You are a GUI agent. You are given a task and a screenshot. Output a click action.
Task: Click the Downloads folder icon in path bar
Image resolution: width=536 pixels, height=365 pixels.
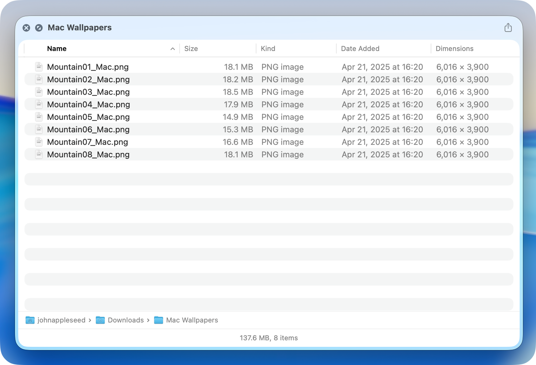tap(100, 320)
